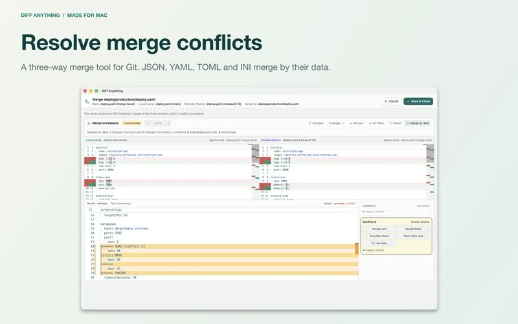Click window title 'Diff Anything'
Screen dimensions: 518x324
click(x=112, y=91)
